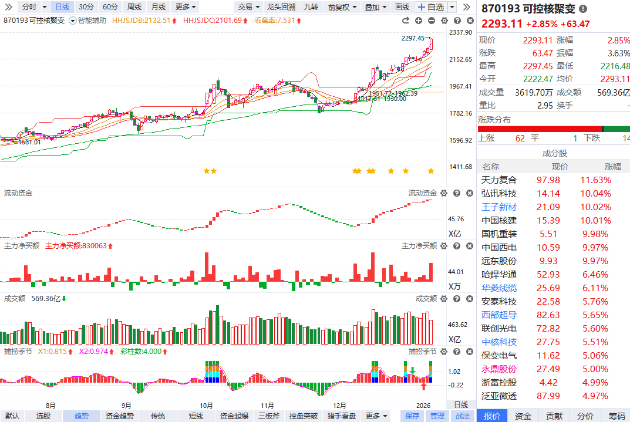Click the share arrow icon above chart
This screenshot has width=630, height=422.
[x=406, y=21]
